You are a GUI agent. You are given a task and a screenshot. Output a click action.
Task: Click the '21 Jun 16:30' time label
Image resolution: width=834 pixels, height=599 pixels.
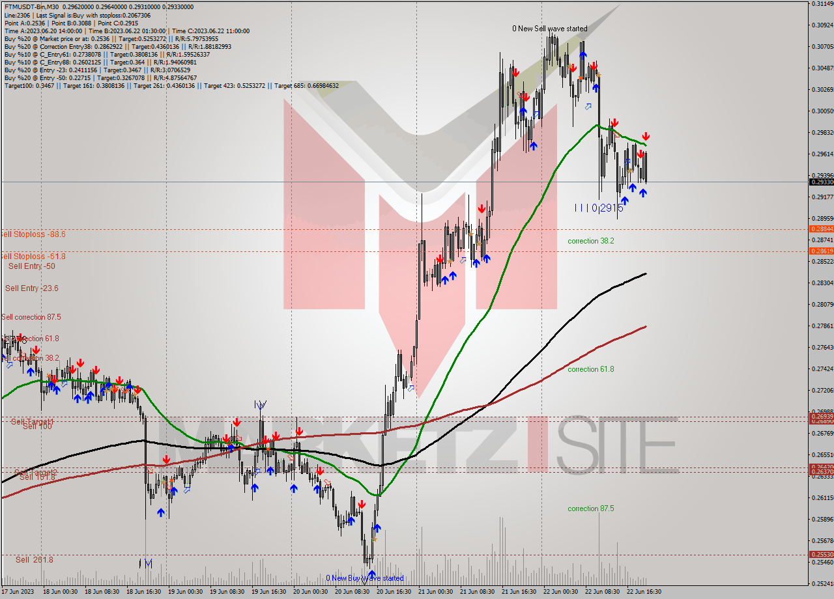(520, 592)
